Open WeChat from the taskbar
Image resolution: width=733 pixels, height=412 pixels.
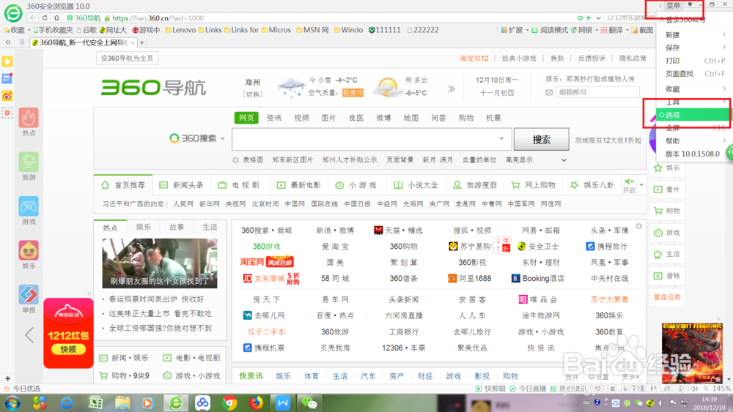309,402
